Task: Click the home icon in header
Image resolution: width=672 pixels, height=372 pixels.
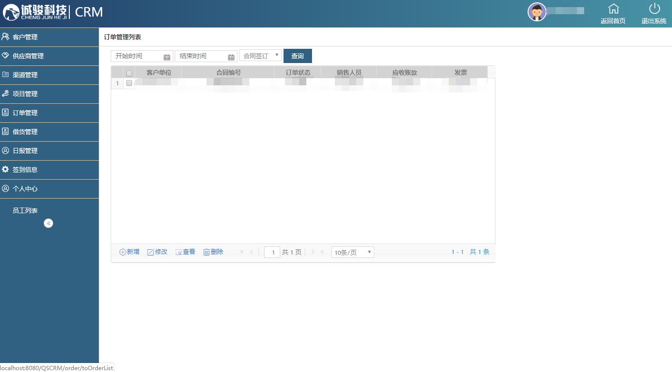Action: coord(614,9)
